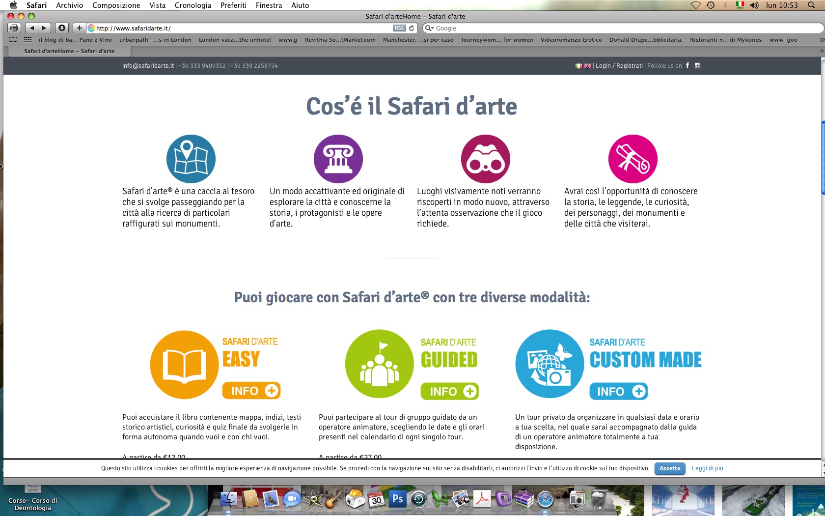Viewport: 825px width, 516px height.
Task: Click the blue Custom Made camera icon
Action: click(x=550, y=364)
